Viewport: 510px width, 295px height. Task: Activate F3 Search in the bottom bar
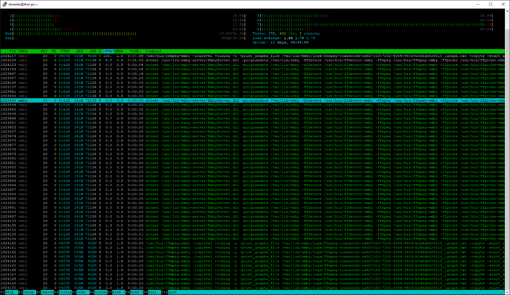click(45, 292)
